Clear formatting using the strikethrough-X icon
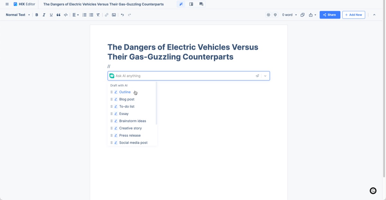 point(98,14)
